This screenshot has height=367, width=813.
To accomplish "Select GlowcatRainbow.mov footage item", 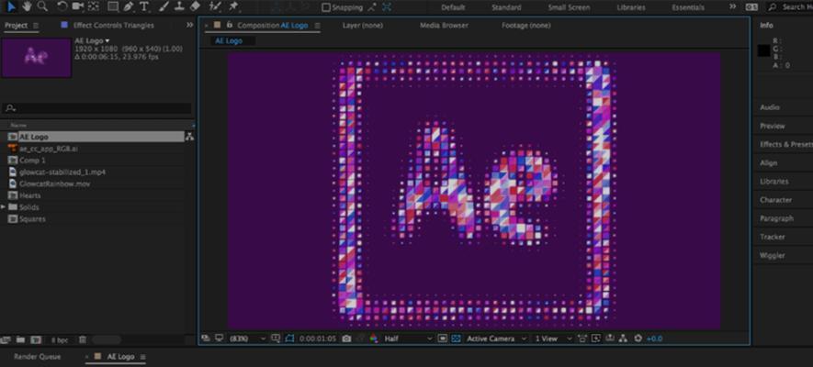I will (x=54, y=183).
